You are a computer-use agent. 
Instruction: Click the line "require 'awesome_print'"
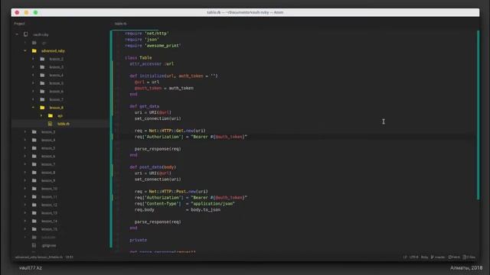tap(153, 46)
